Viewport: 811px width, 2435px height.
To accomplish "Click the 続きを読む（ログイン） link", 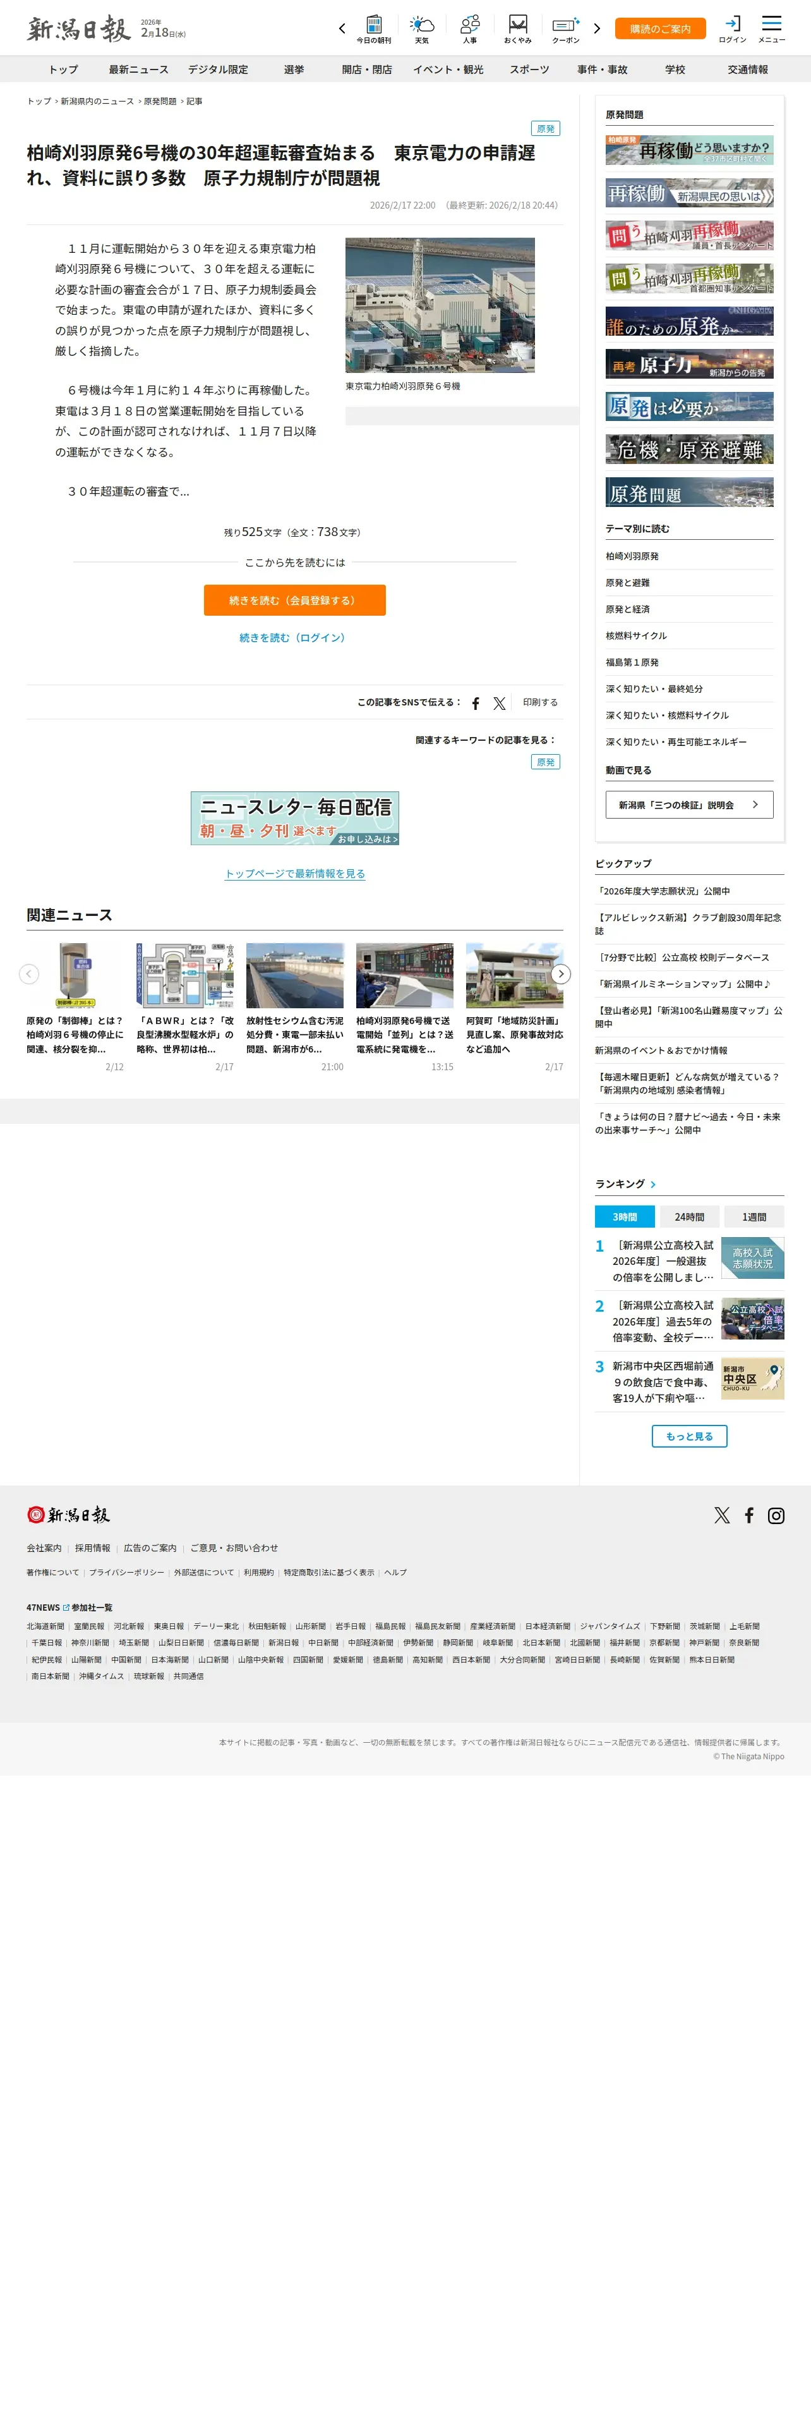I will click(x=294, y=638).
